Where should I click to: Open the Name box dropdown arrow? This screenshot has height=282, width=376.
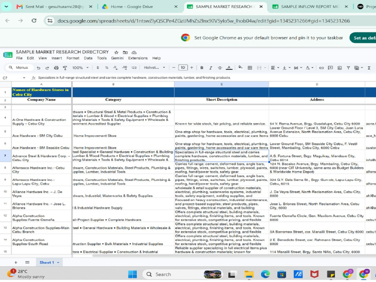click(x=24, y=78)
